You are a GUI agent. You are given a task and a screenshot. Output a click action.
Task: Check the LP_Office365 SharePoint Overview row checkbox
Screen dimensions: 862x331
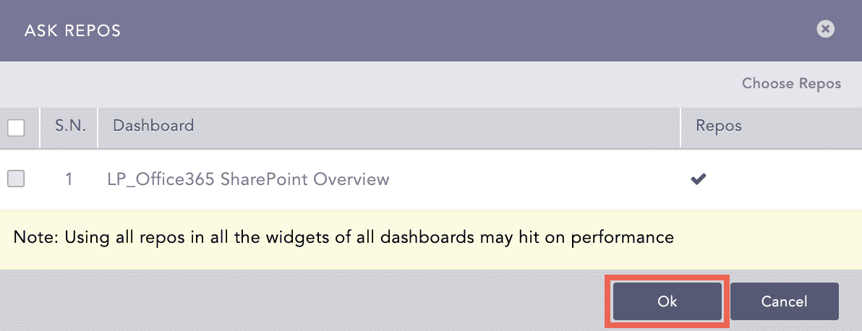click(16, 179)
